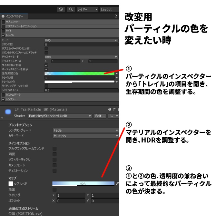
Task: Click the Edit... shader button
Action: tap(100, 116)
